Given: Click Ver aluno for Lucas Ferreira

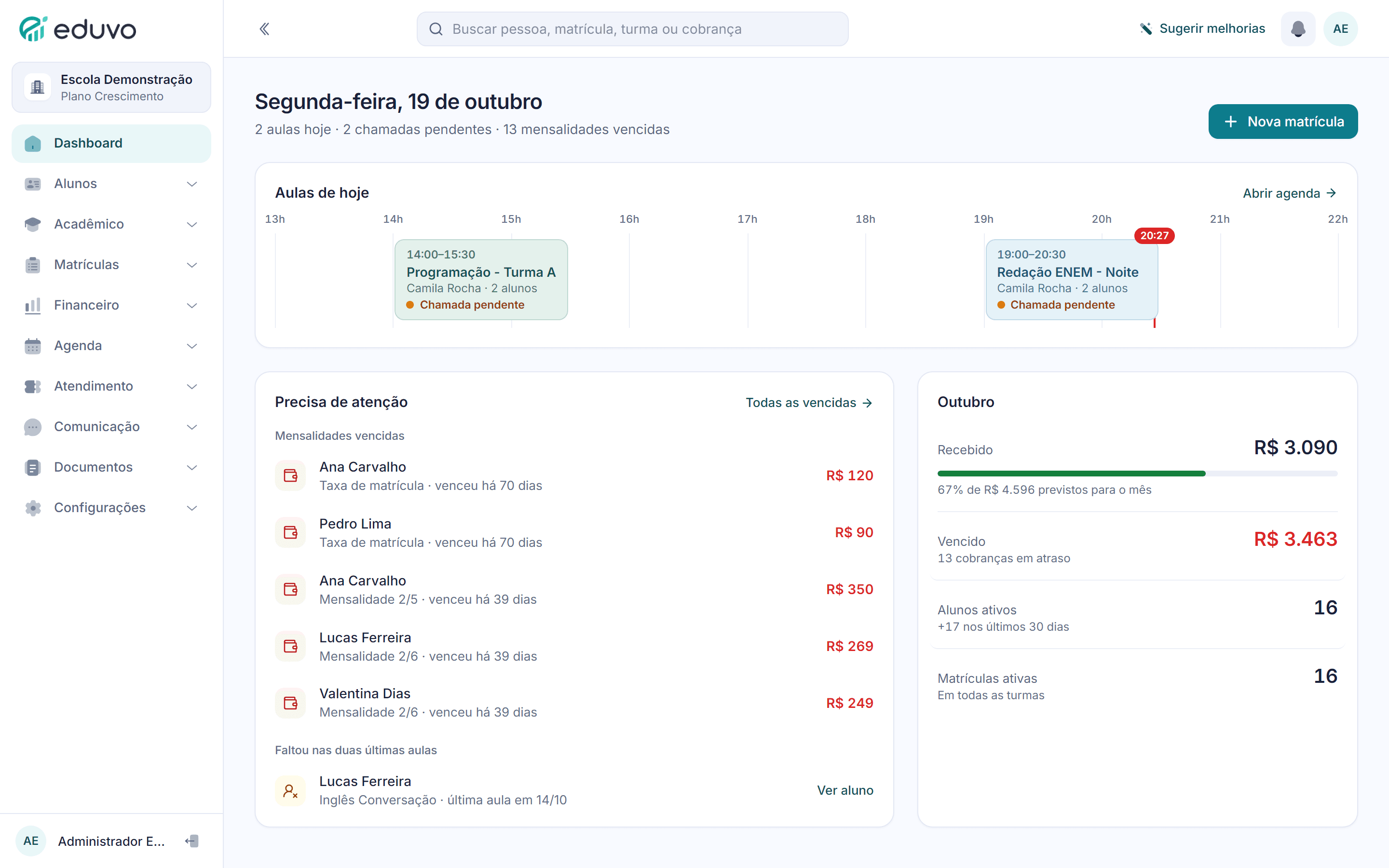Looking at the screenshot, I should point(845,790).
